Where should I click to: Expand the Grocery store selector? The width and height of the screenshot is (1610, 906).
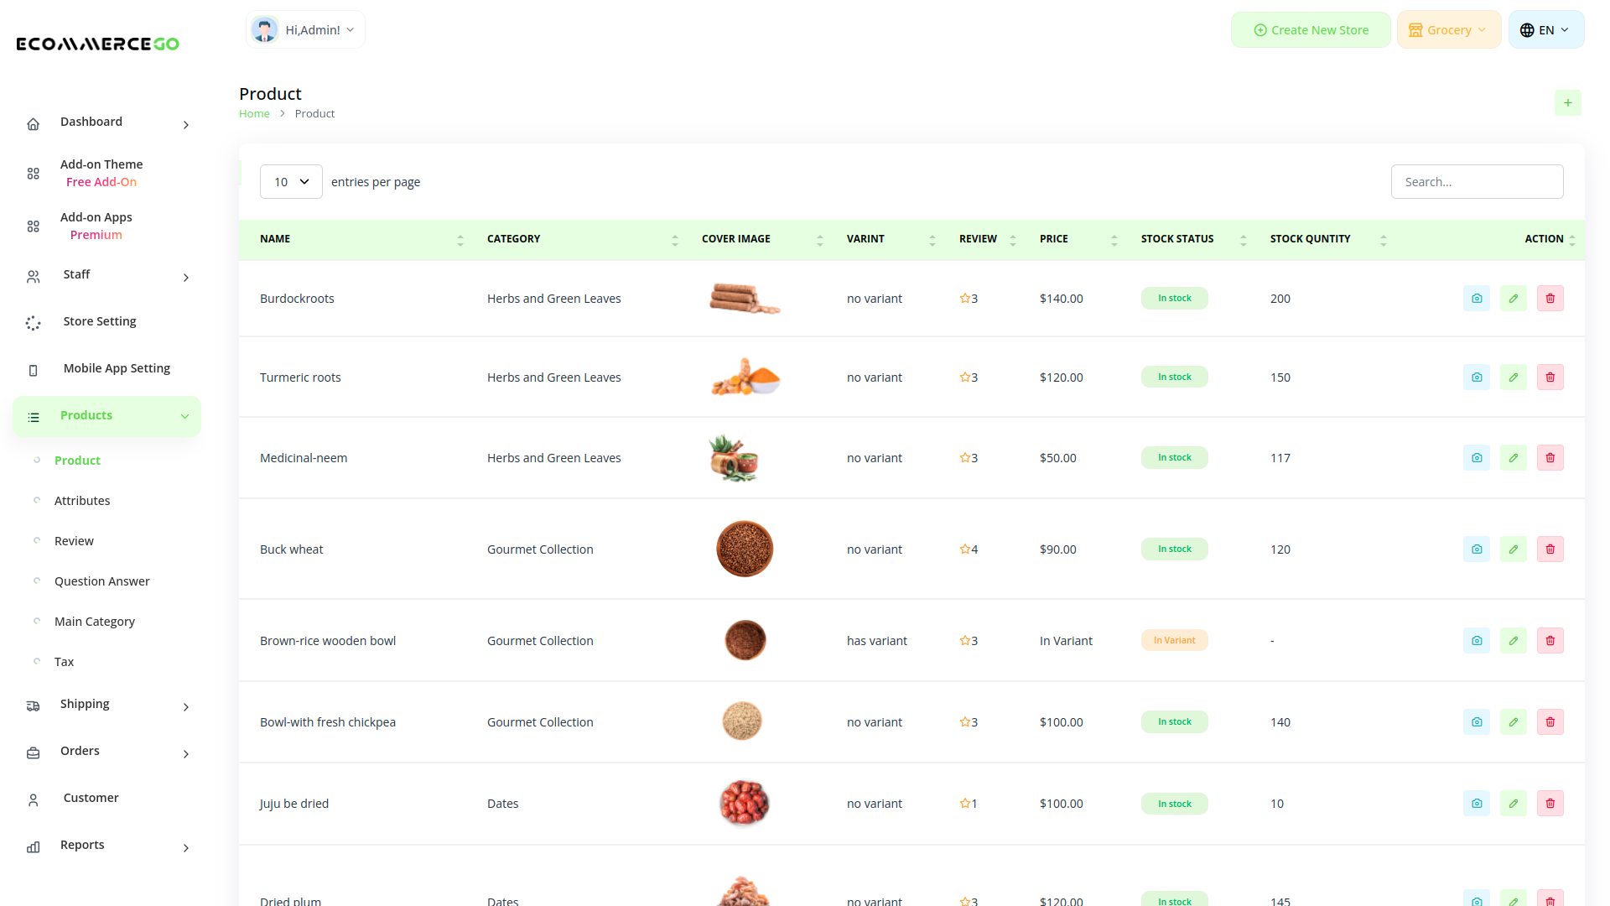1448,29
